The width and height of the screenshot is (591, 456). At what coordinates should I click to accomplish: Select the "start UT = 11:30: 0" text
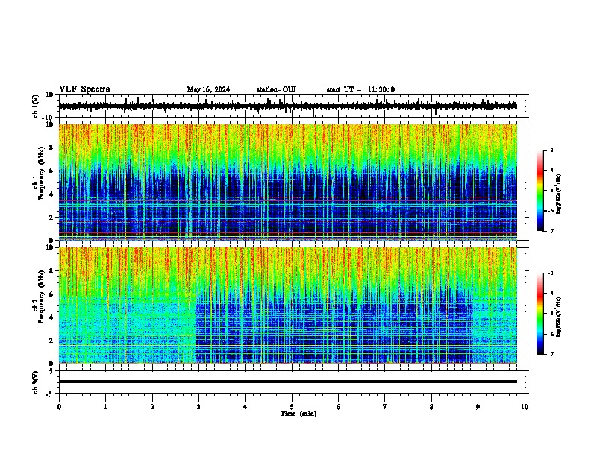tap(360, 89)
